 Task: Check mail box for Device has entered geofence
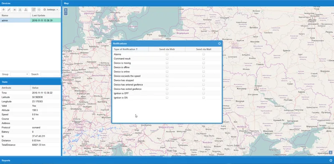[x=204, y=84]
